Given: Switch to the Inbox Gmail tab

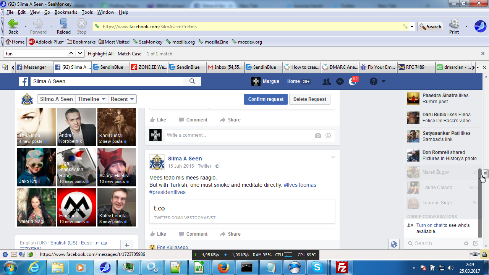Looking at the screenshot, I should pos(225,67).
